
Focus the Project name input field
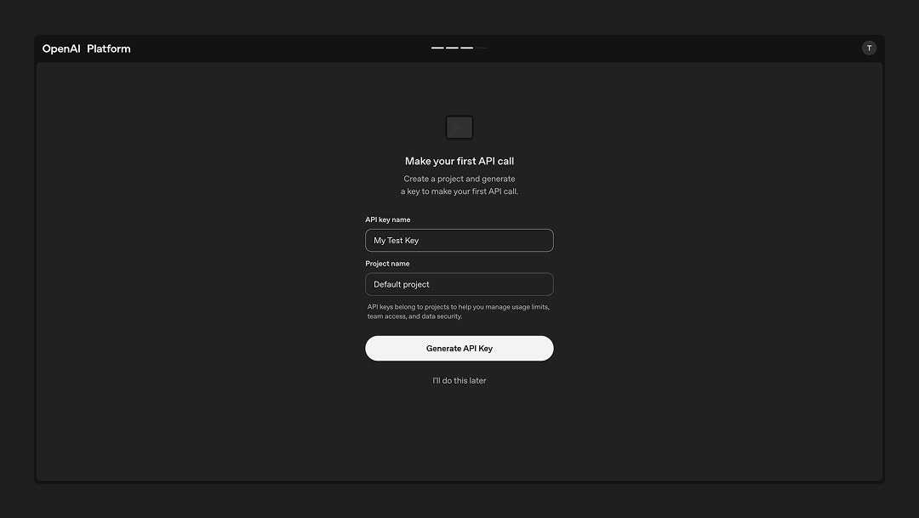point(459,284)
